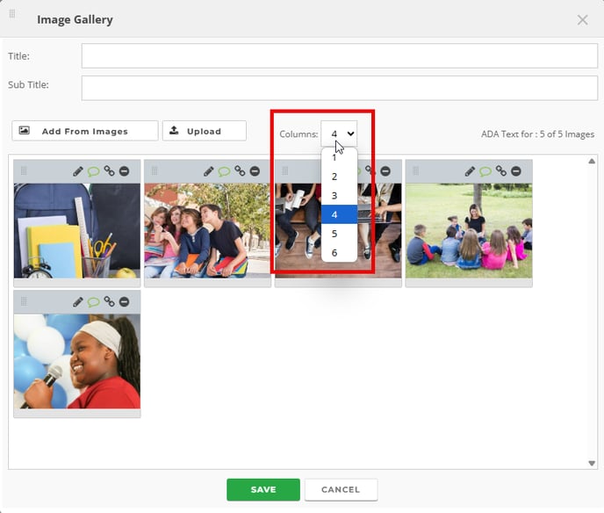This screenshot has width=604, height=513.
Task: Edit the children on grass image
Action: 470,171
